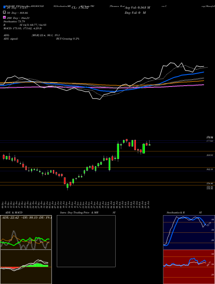
Task: Click the 'BUY Growing @ 2%' signal text
Action: click(x=68, y=39)
